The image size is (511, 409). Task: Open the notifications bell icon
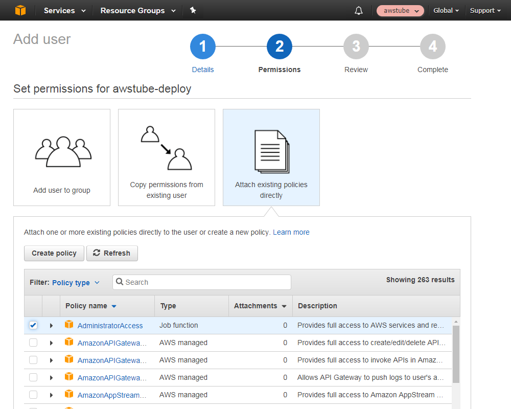coord(359,11)
